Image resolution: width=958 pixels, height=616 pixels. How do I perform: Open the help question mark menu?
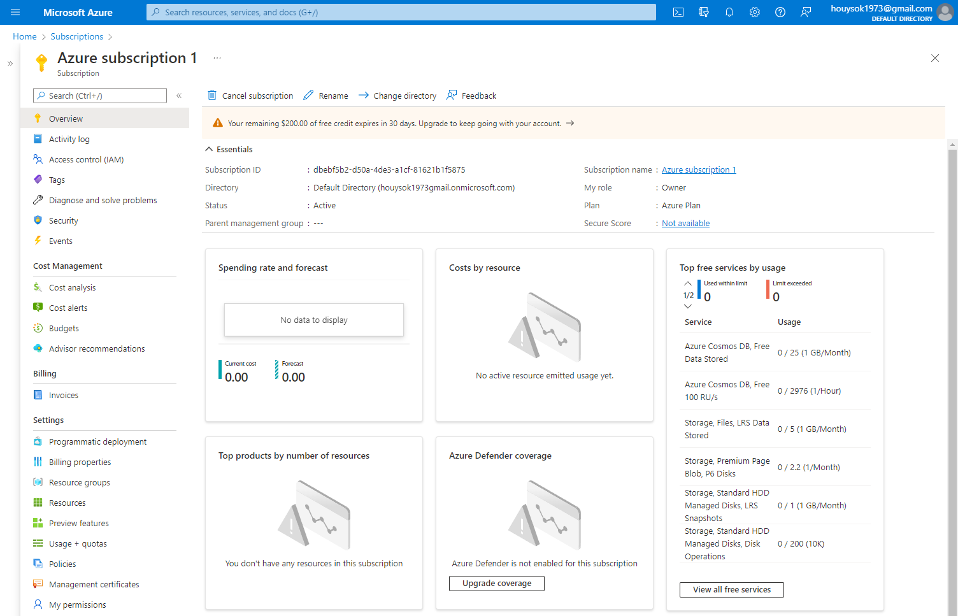780,11
